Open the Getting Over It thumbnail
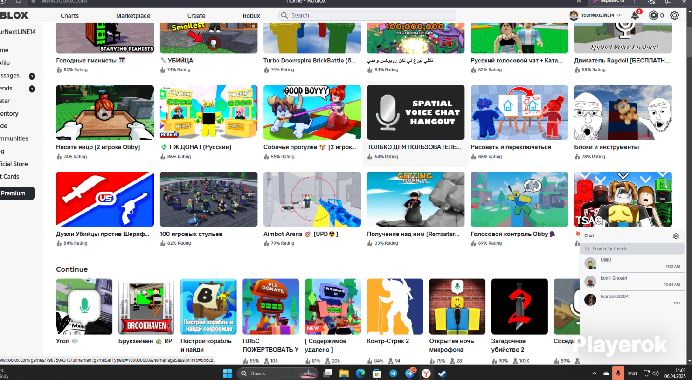The height and width of the screenshot is (380, 692). 415,199
